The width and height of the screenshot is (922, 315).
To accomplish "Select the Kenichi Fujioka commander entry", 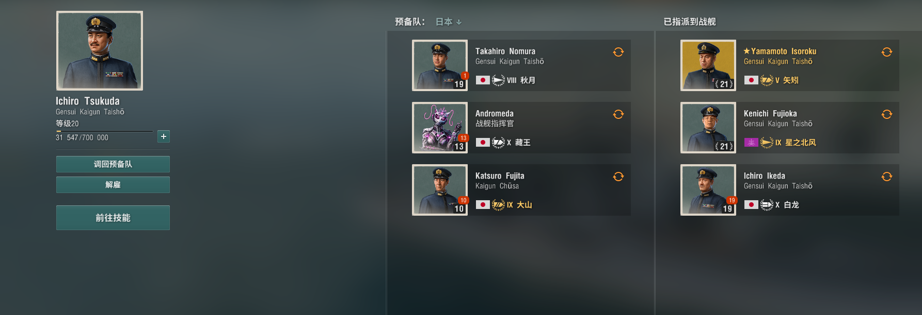I will click(790, 128).
